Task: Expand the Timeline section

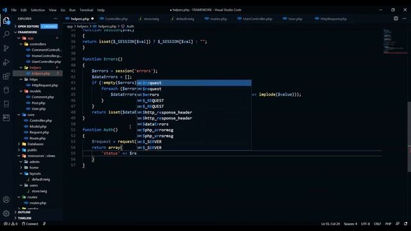Action: [x=24, y=218]
